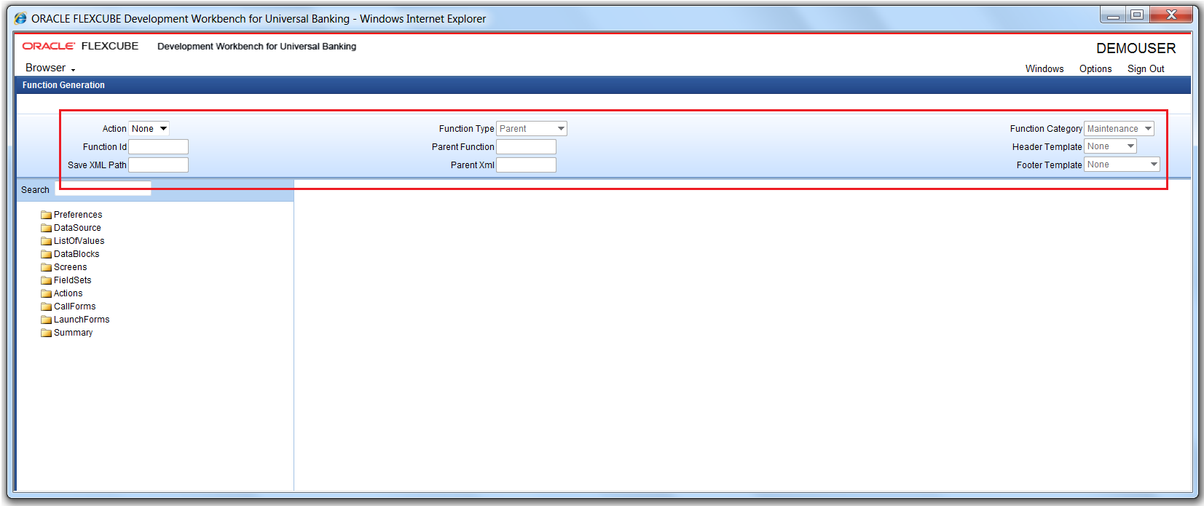The width and height of the screenshot is (1204, 506).
Task: Click the DataSource folder icon
Action: pyautogui.click(x=47, y=228)
